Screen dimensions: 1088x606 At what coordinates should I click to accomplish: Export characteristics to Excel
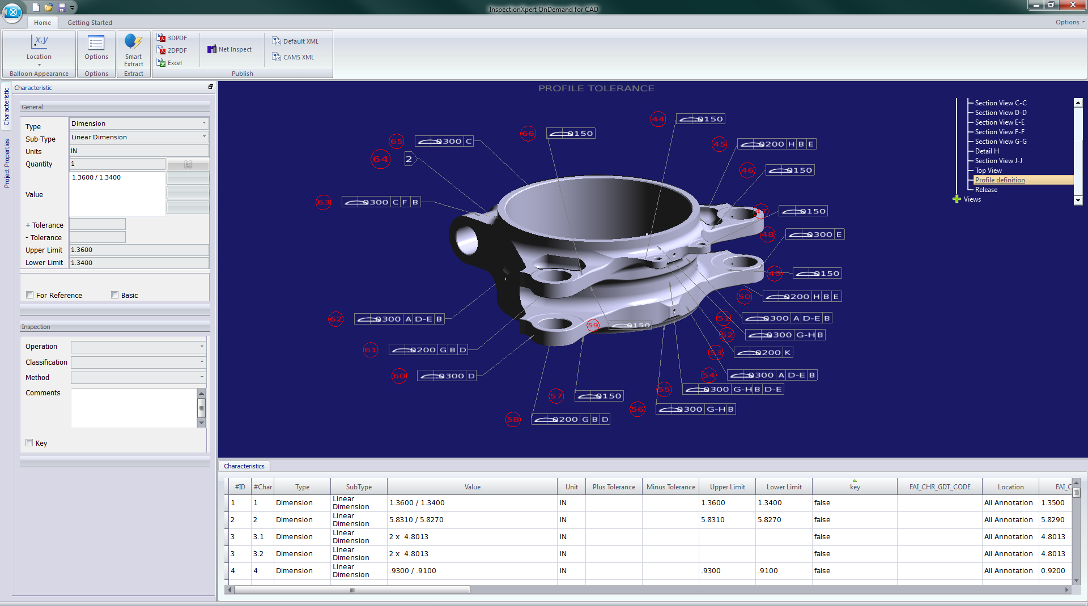pos(169,63)
